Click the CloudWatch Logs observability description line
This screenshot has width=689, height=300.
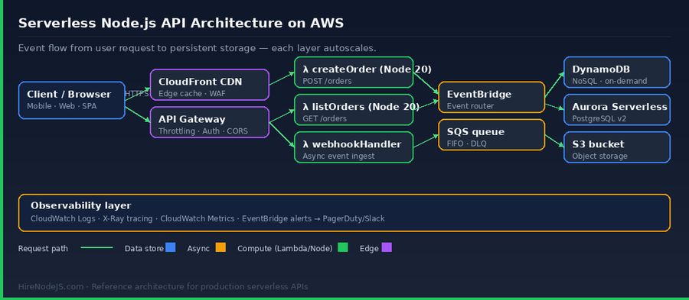click(x=207, y=218)
